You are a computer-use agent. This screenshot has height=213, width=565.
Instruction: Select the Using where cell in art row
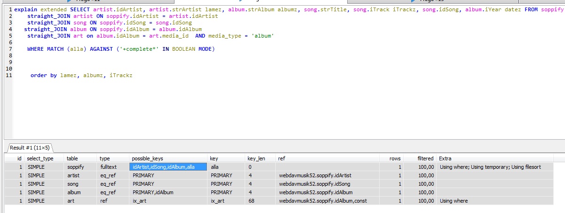click(x=495, y=201)
